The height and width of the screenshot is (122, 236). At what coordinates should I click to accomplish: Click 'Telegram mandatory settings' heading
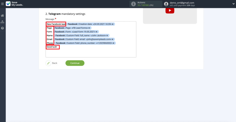coord(65,14)
